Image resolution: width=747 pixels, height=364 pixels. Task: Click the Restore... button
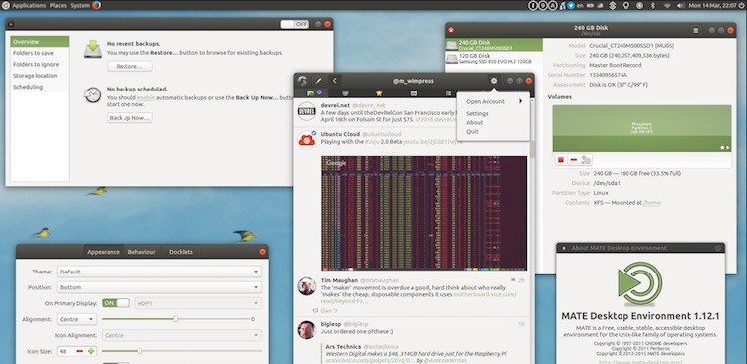pyautogui.click(x=129, y=67)
